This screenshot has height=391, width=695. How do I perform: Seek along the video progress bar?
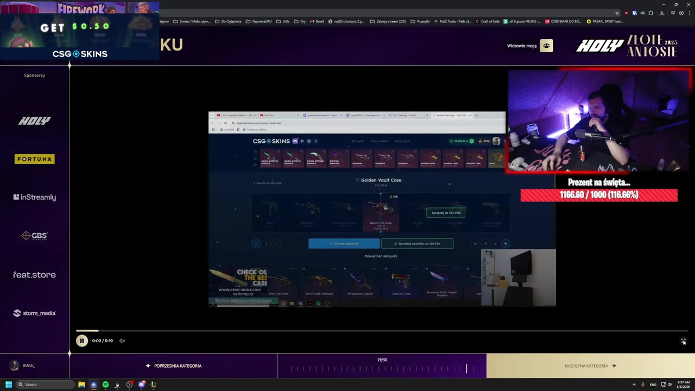tap(382, 330)
